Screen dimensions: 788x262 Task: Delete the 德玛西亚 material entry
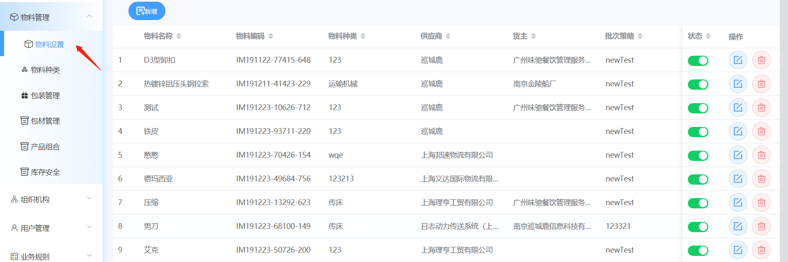[761, 179]
